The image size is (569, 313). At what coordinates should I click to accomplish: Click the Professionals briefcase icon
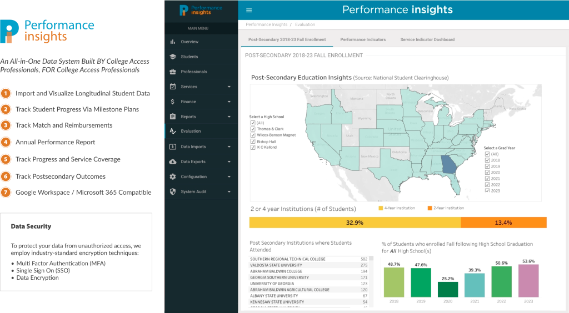tap(173, 72)
